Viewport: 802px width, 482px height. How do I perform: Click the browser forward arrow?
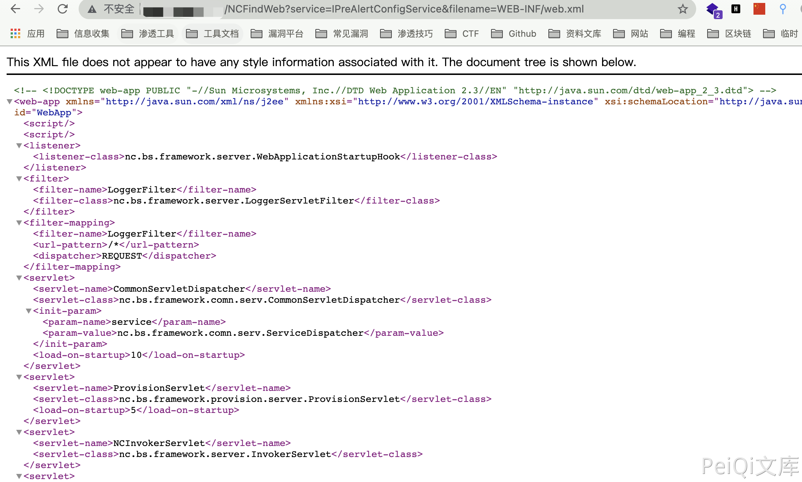click(x=39, y=9)
